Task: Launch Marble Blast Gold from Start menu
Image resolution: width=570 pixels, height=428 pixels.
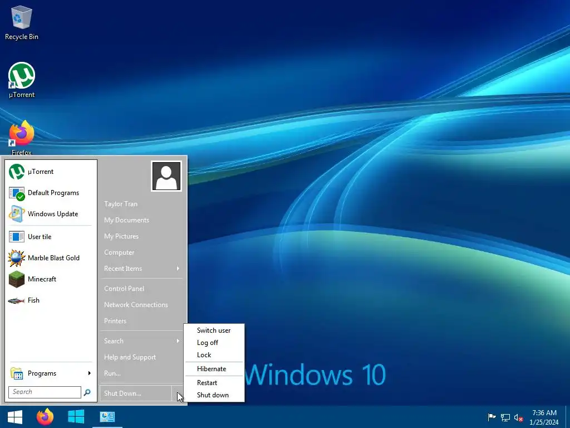Action: tap(50, 257)
